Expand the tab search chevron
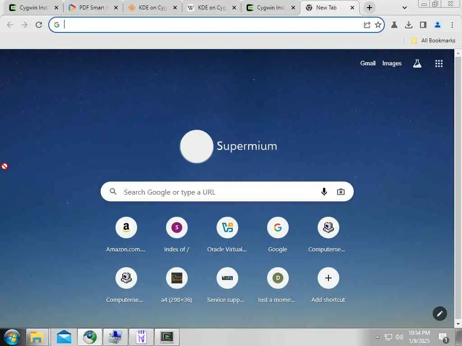Image resolution: width=462 pixels, height=346 pixels. pyautogui.click(x=405, y=8)
